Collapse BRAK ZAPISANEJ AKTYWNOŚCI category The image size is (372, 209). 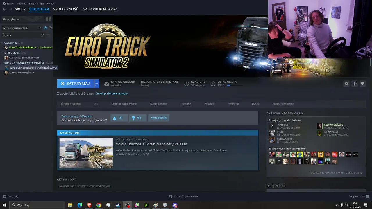click(3, 63)
